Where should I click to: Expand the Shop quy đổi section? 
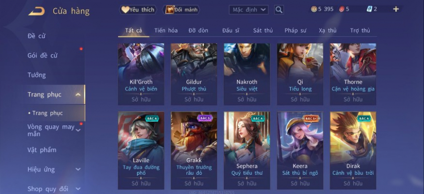pyautogui.click(x=78, y=189)
